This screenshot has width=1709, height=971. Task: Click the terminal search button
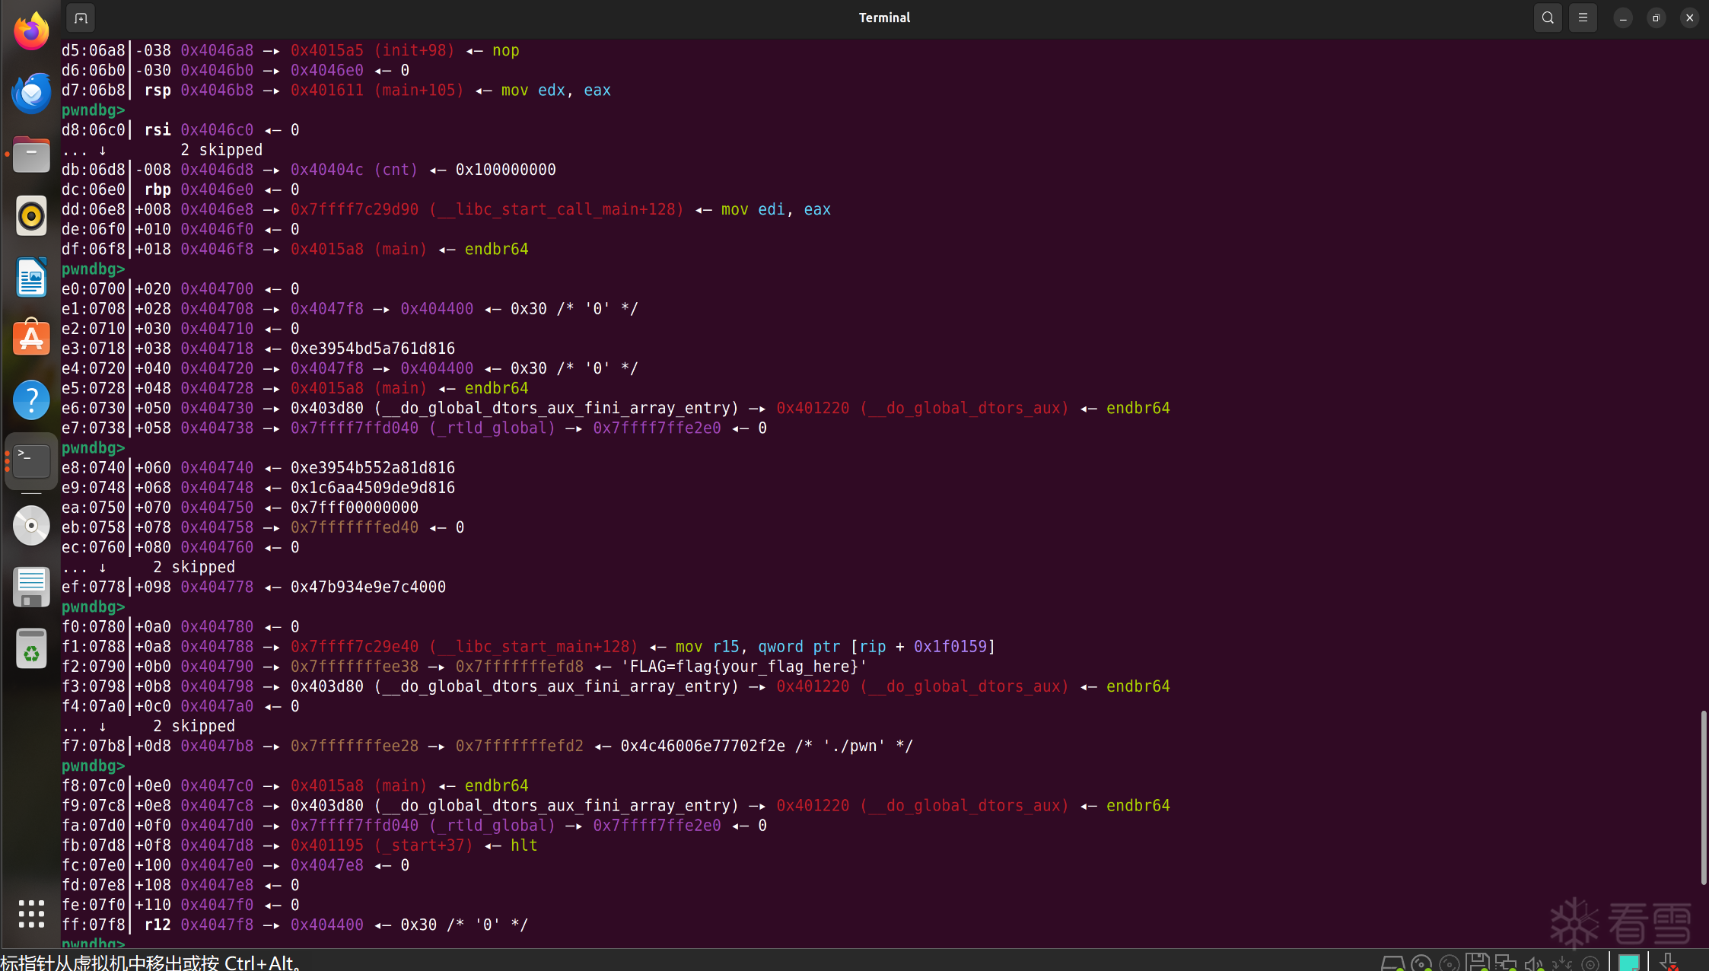coord(1547,18)
